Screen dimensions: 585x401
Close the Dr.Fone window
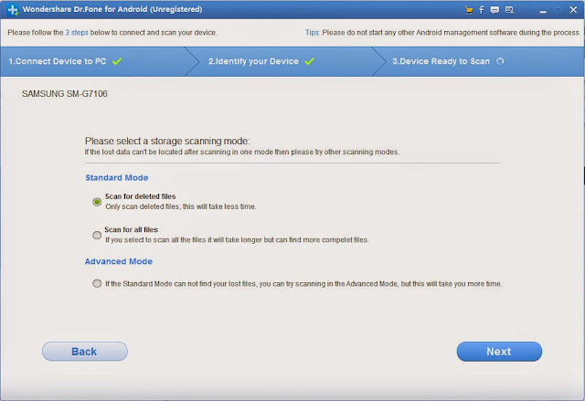pos(573,10)
